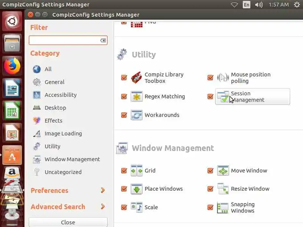Uncheck the Regex Matching plugin

click(x=124, y=96)
